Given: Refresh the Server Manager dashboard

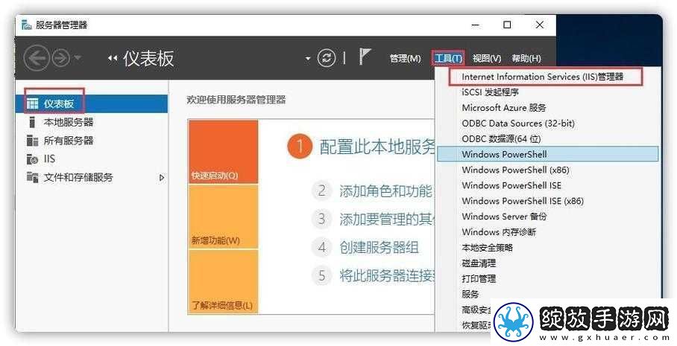Looking at the screenshot, I should click(x=327, y=58).
